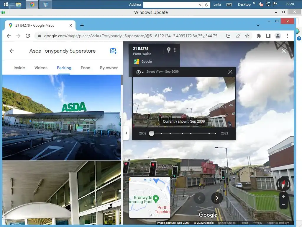Image resolution: width=302 pixels, height=227 pixels.
Task: Select the third timeline date dot
Action: (x=170, y=133)
